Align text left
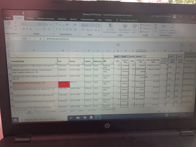The image size is (196, 147). 57,29
